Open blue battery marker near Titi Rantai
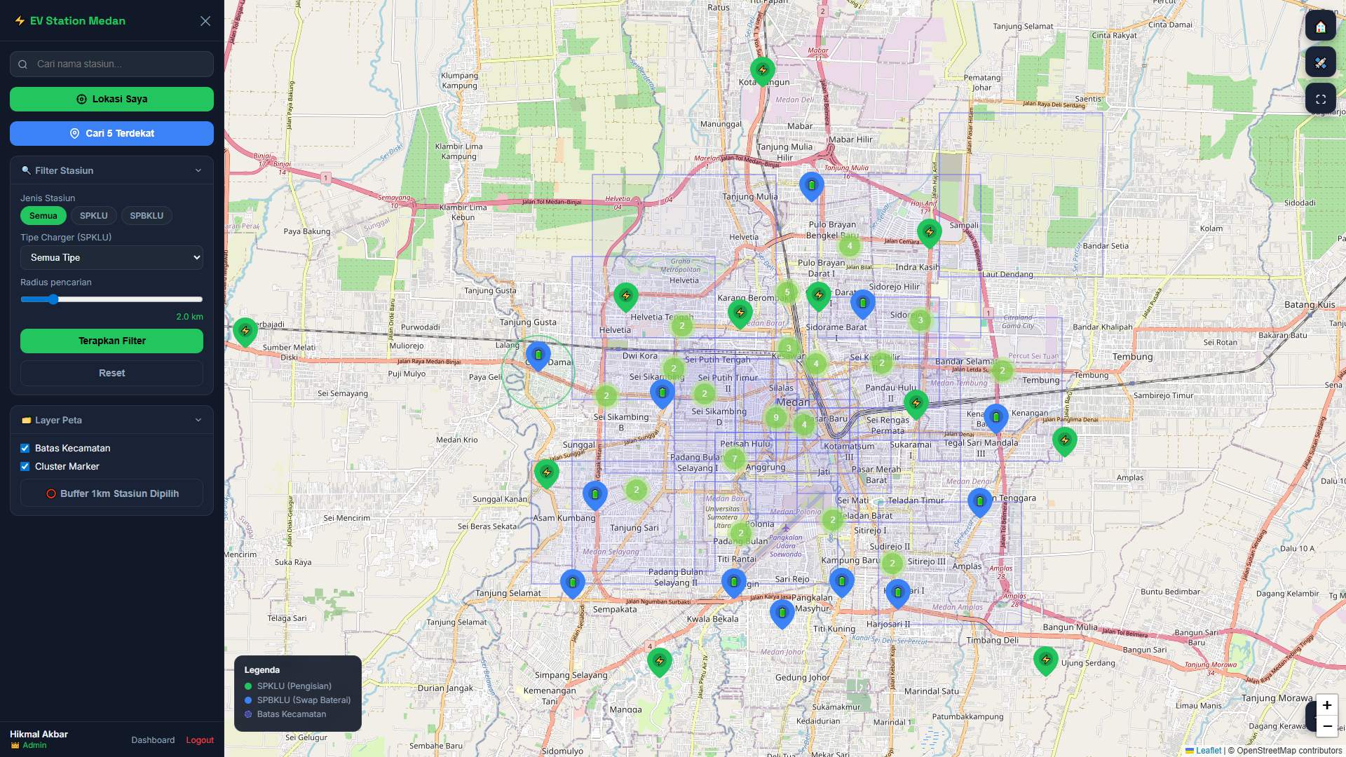 pyautogui.click(x=734, y=583)
